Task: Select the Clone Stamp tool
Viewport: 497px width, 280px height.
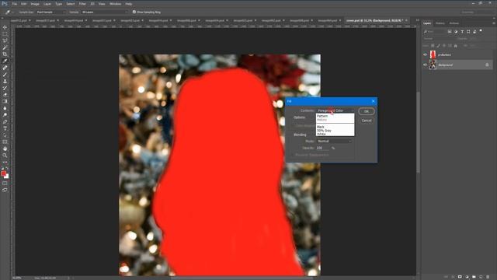Action: pos(5,81)
